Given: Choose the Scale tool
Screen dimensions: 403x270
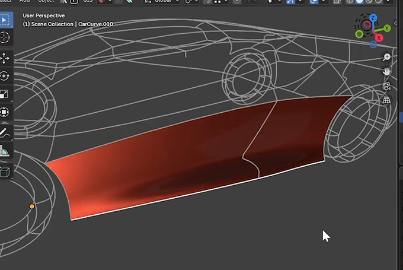Looking at the screenshot, I should [x=4, y=94].
